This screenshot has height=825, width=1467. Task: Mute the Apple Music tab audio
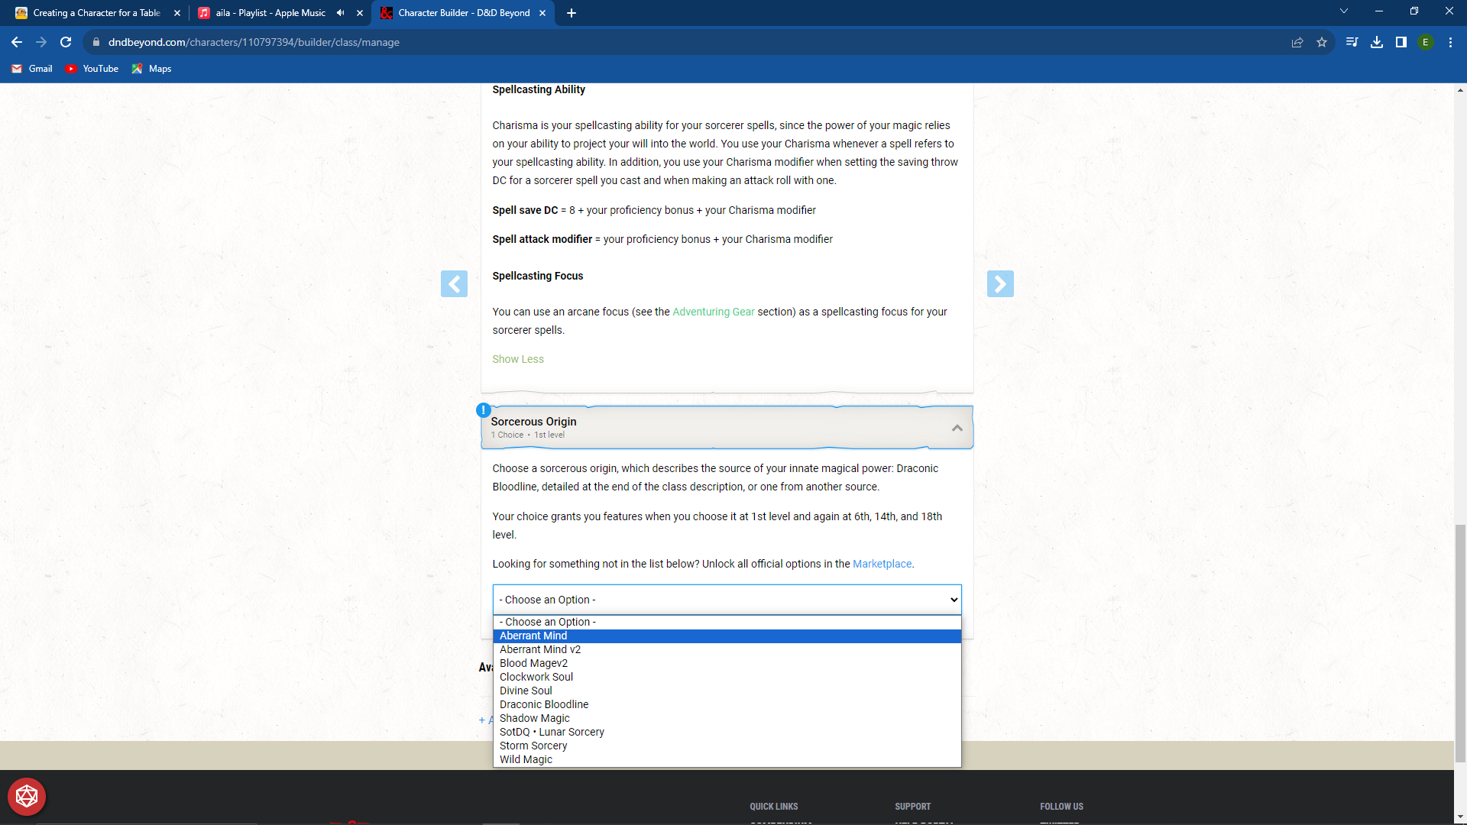(340, 13)
